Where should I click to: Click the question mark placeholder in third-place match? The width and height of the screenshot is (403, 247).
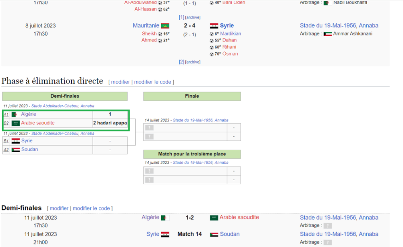[x=149, y=171]
